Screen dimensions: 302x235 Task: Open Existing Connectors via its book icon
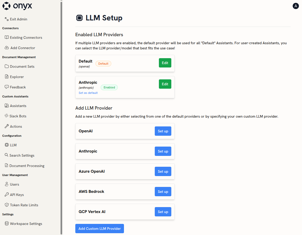point(7,37)
